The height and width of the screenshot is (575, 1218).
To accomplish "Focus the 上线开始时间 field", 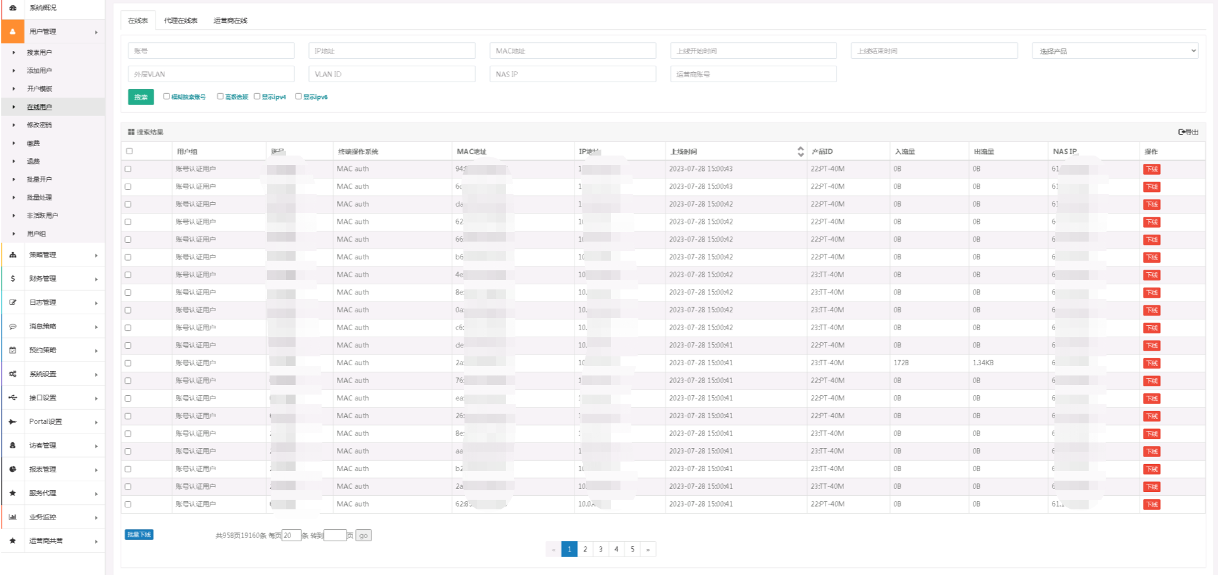I will (754, 51).
